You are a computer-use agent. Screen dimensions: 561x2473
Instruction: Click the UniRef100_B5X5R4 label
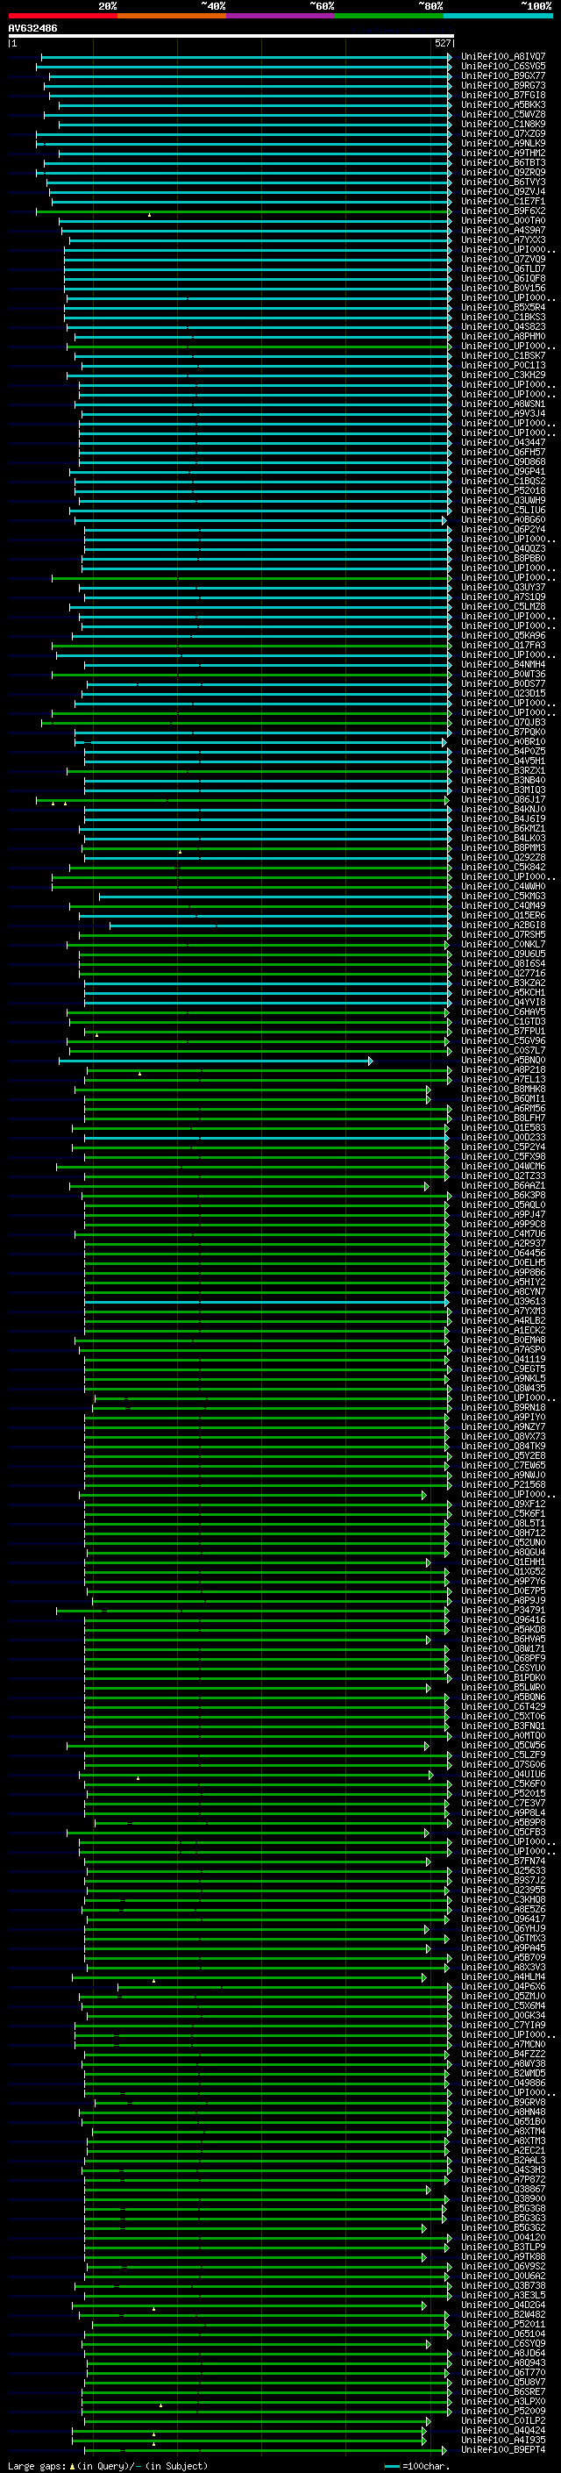pyautogui.click(x=502, y=307)
